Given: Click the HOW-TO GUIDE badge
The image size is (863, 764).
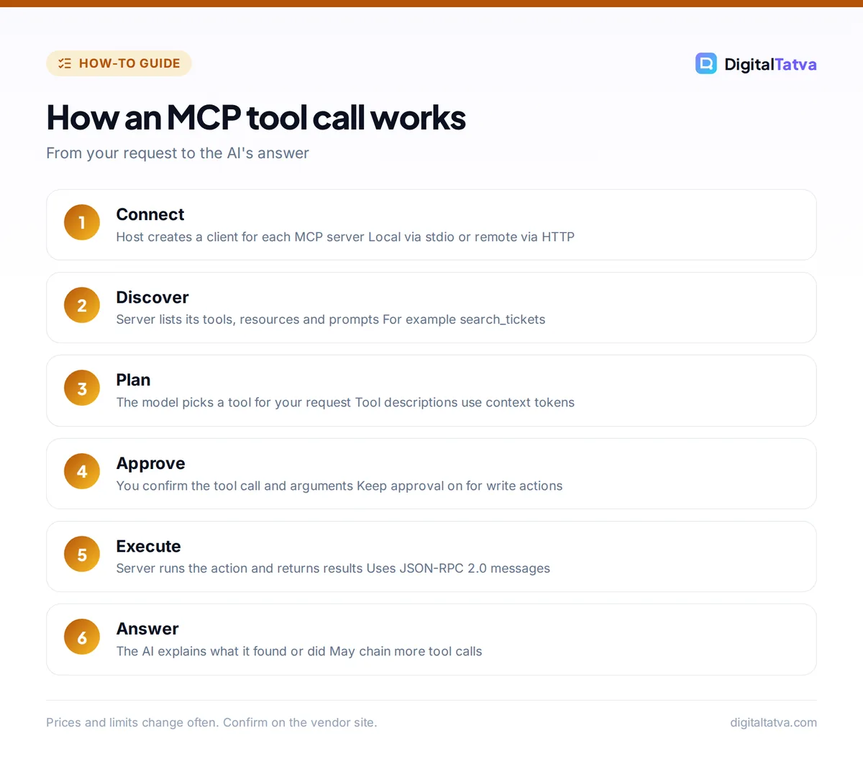Looking at the screenshot, I should point(119,63).
